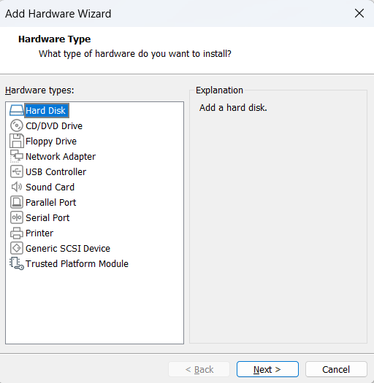Select the Parallel Port icon
374x383 pixels.
pos(17,202)
